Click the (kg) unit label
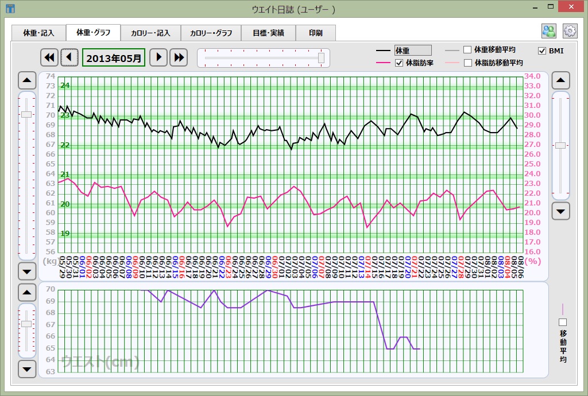This screenshot has height=396, width=588. point(51,261)
